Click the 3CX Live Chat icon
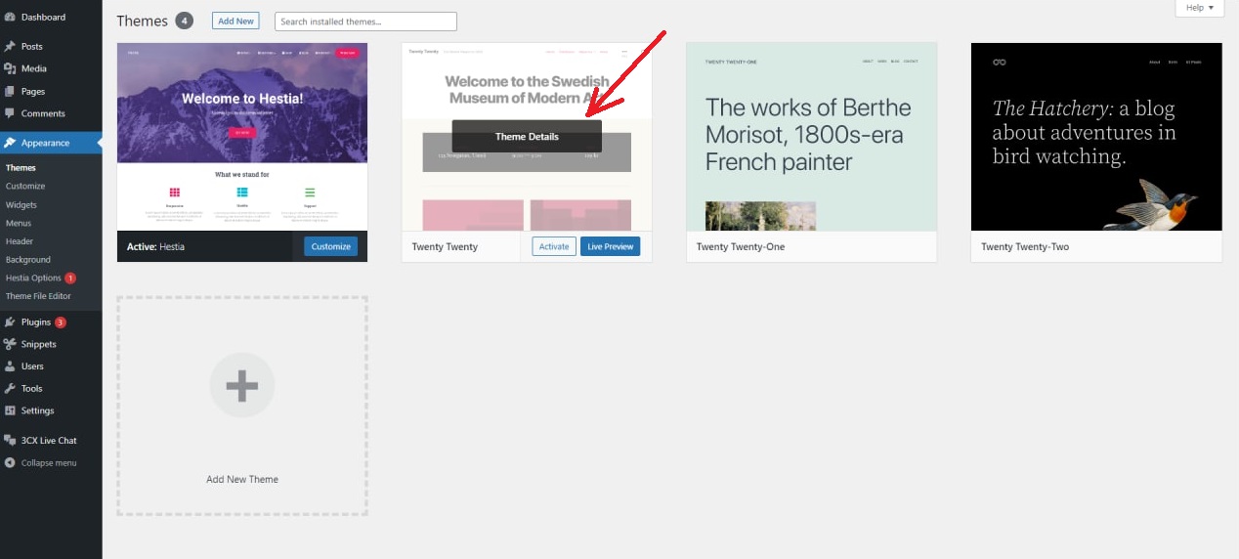The image size is (1239, 559). (10, 441)
